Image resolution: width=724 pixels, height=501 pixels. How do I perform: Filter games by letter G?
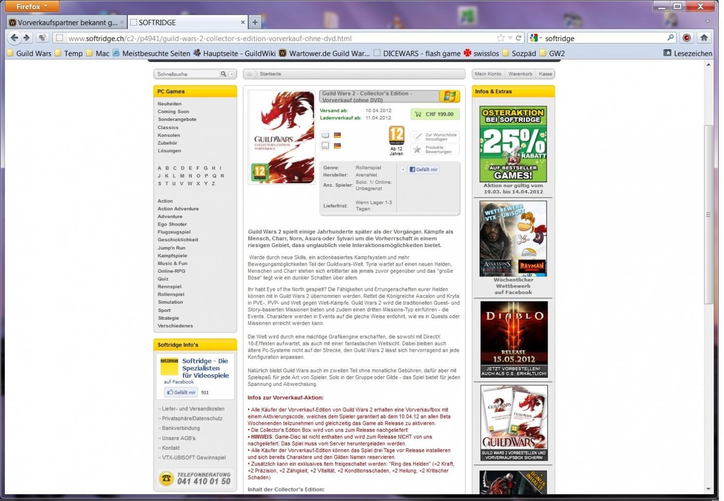pos(206,168)
